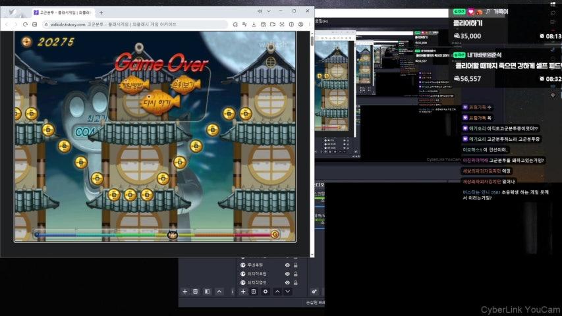Click the 35,000 mission reward amount

point(467,36)
